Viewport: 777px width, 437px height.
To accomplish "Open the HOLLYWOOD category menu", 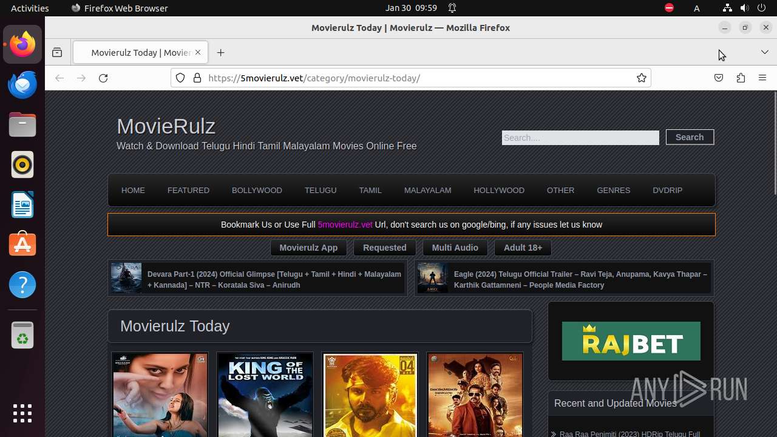I will pos(499,191).
